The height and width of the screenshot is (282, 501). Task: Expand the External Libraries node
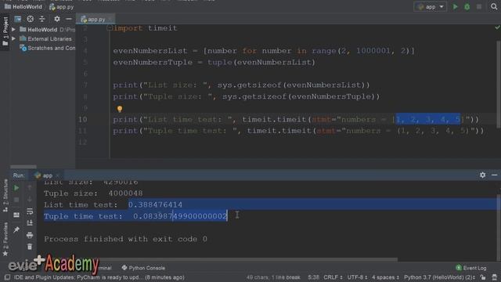14,38
